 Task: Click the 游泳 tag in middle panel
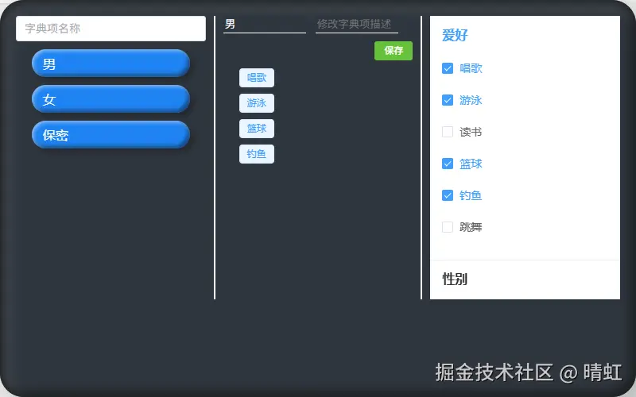pos(257,103)
